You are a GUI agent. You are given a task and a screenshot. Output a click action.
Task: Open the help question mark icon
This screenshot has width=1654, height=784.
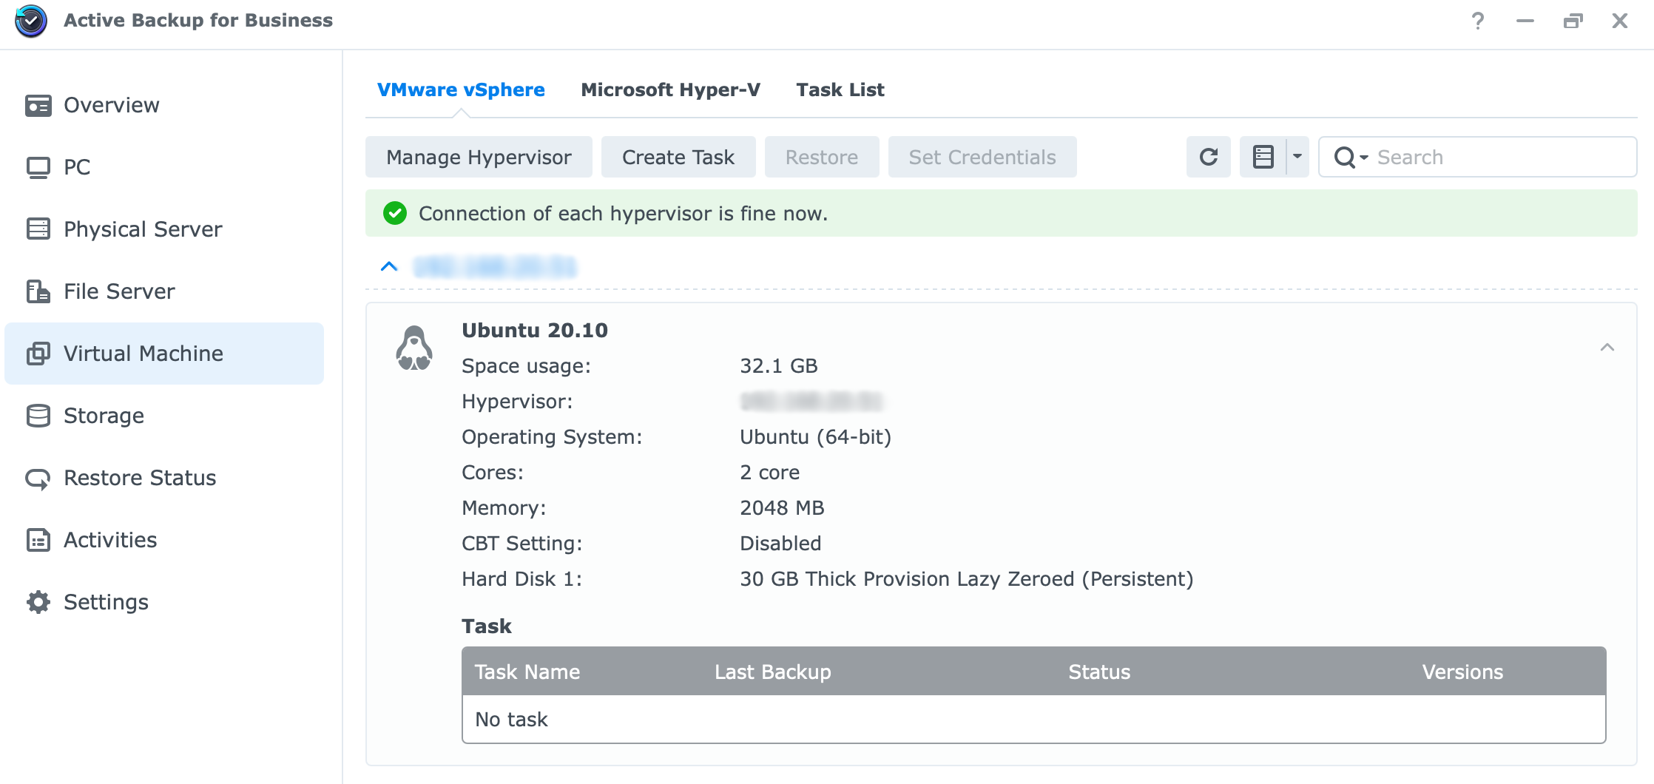click(1477, 21)
